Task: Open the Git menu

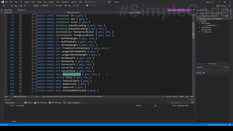Action: coord(21,2)
